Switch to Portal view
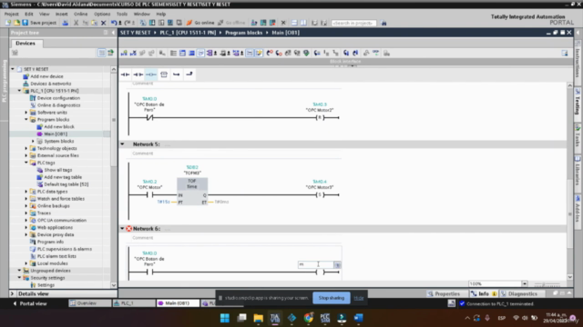Screen dimensions: 583x327 pos(30,303)
